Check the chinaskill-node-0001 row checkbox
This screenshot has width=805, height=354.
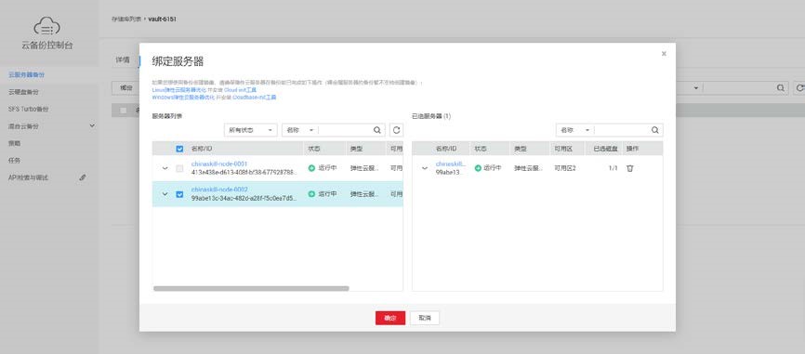(179, 168)
